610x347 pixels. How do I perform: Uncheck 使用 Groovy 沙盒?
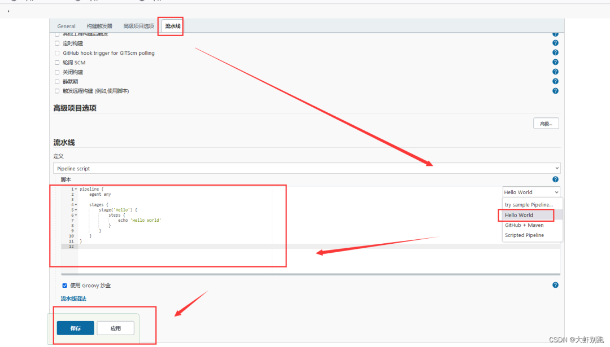[64, 285]
